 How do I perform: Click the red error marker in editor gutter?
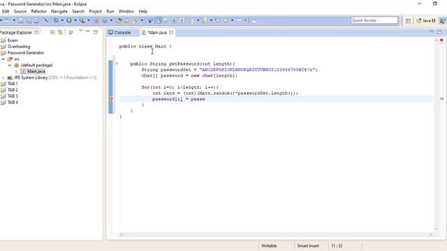pos(110,99)
